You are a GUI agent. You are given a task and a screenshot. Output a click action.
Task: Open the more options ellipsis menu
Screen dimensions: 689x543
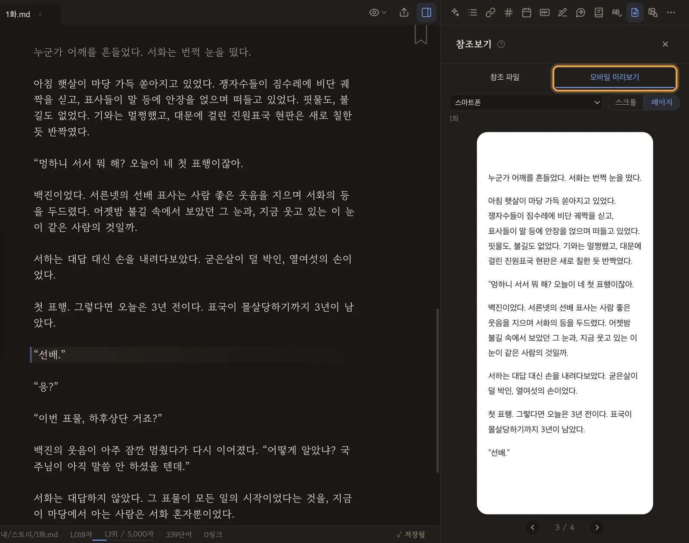(671, 12)
